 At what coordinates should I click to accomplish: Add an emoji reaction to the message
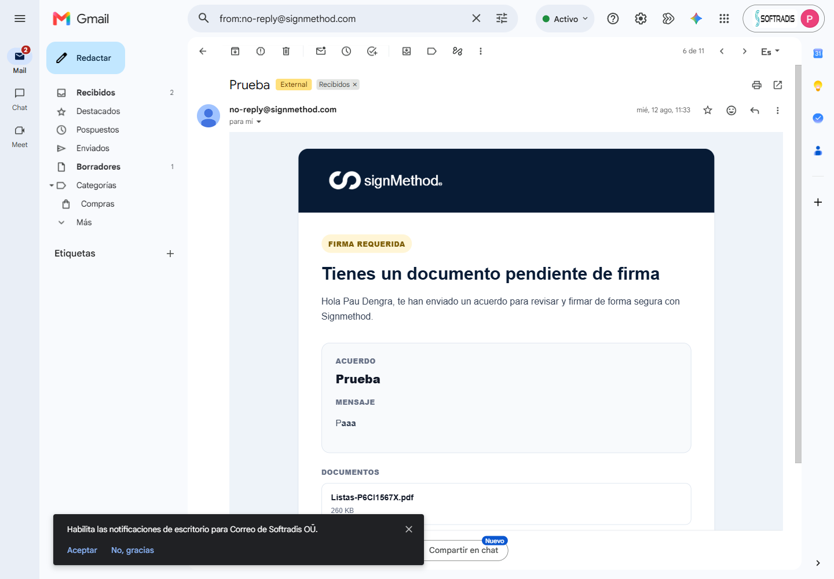(731, 110)
